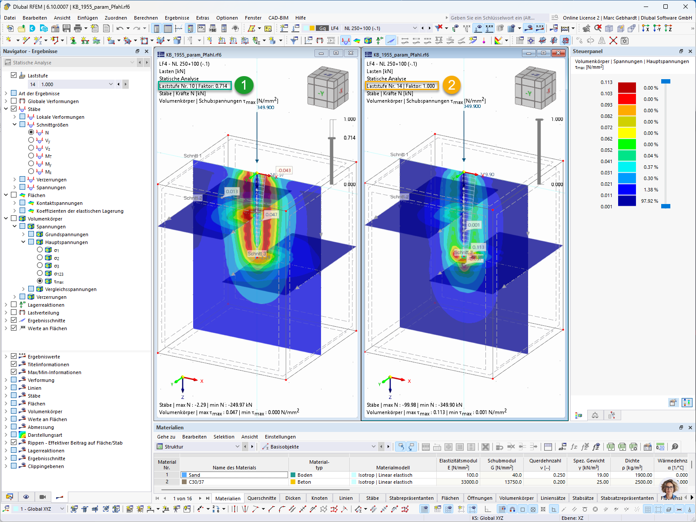Click the Print icon in the main toolbar
Screen dimensions: 696x522
click(78, 28)
